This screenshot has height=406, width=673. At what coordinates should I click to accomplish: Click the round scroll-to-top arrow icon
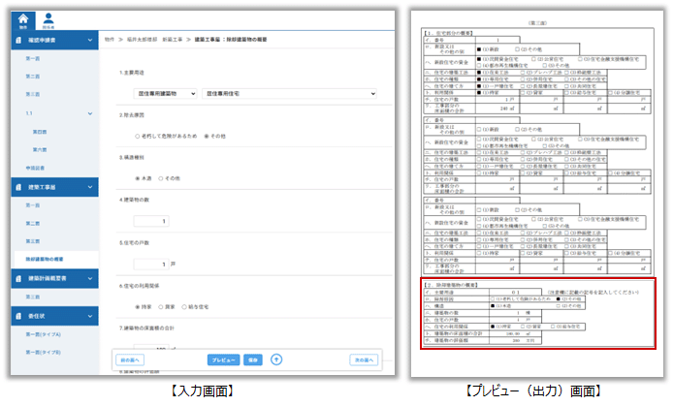(x=276, y=359)
